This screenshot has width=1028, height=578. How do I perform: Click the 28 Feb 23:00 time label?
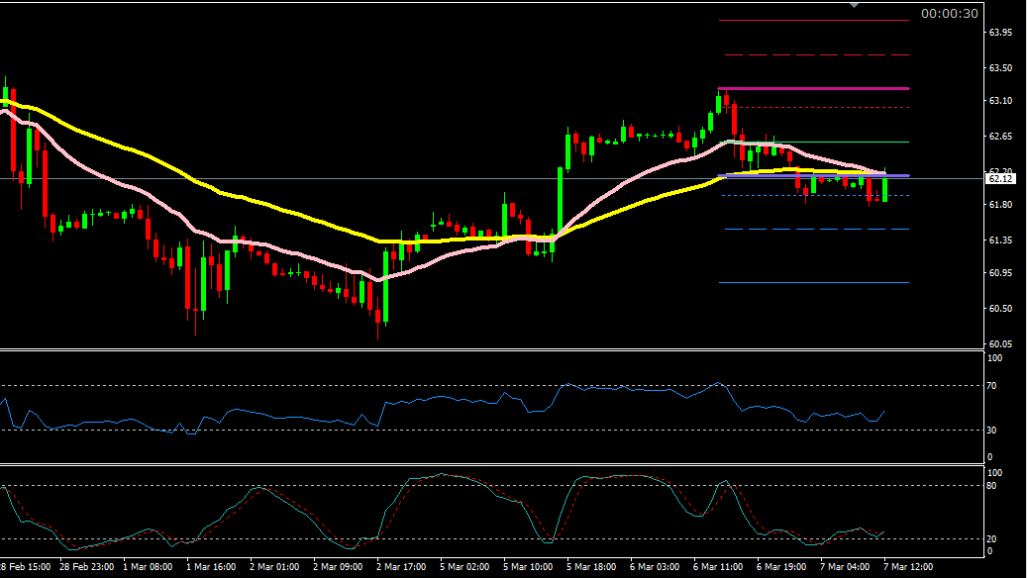86,567
